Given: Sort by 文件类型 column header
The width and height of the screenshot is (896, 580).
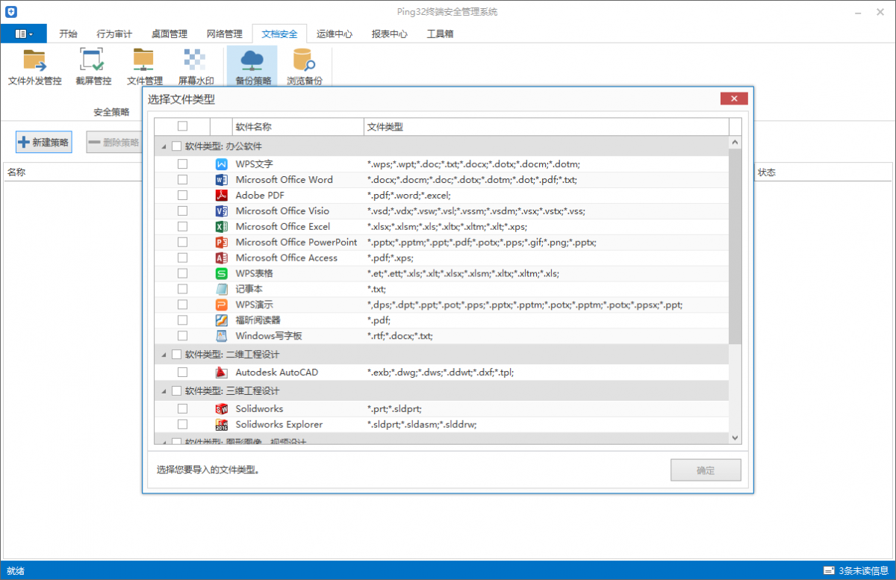Looking at the screenshot, I should (546, 127).
